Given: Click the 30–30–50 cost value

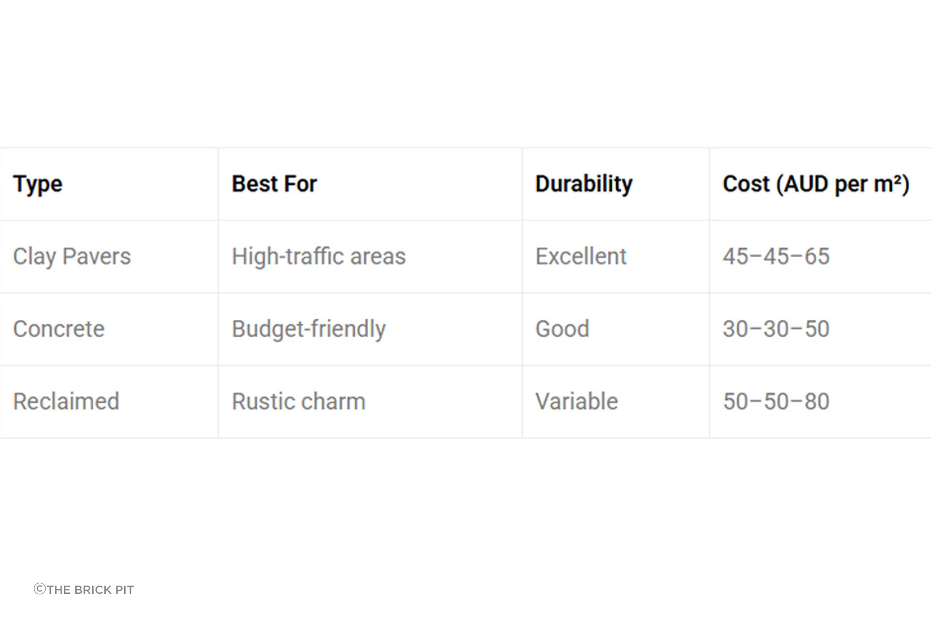Looking at the screenshot, I should (x=776, y=329).
